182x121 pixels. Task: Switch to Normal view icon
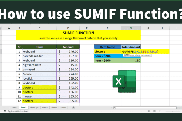coord(149,111)
